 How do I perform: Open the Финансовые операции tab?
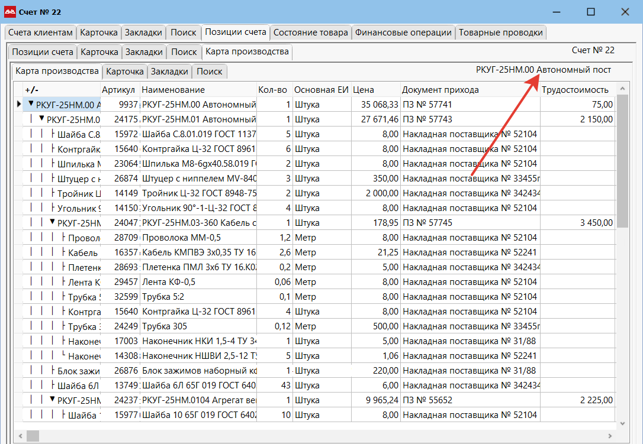tap(403, 33)
